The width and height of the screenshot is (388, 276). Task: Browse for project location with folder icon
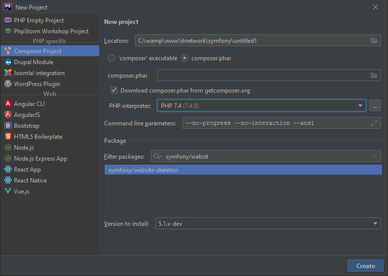click(x=374, y=40)
